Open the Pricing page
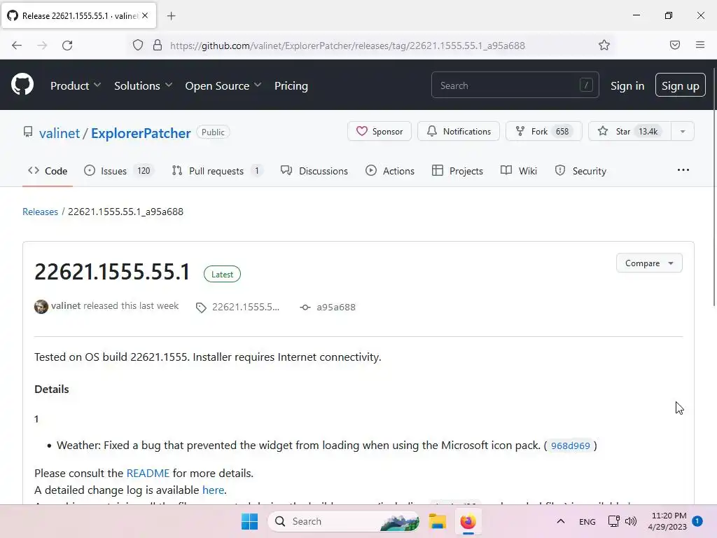Screen dimensions: 717x538 point(291,85)
